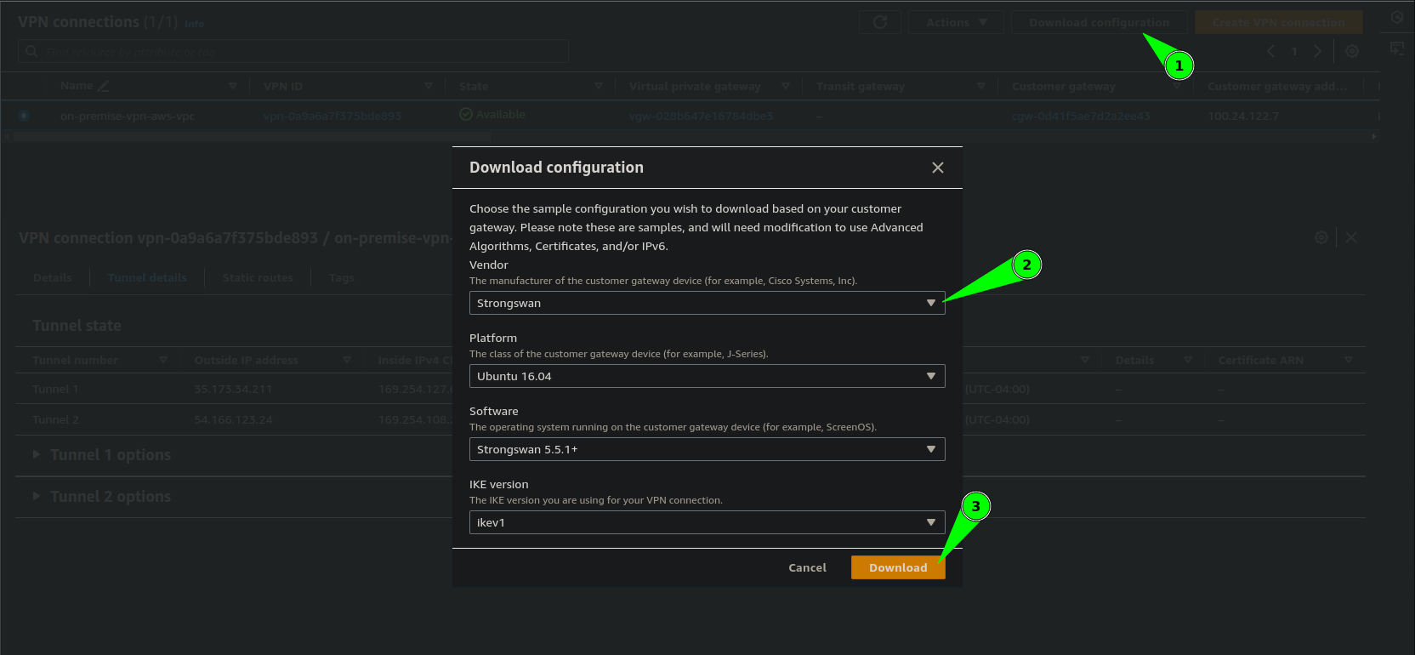Screen dimensions: 1415x655
Task: Open virtual private gateway link vgw-028b647e16784dbe3
Action: click(x=701, y=116)
